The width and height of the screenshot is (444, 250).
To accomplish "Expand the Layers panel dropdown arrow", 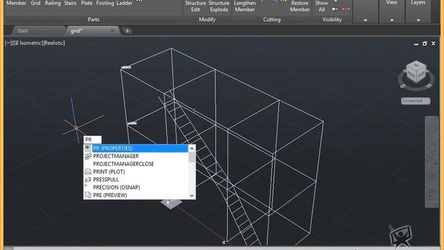I will (x=418, y=20).
